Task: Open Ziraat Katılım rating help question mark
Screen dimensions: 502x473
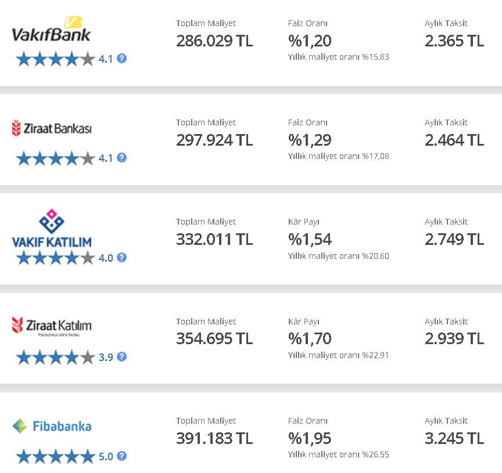Action: pos(121,356)
